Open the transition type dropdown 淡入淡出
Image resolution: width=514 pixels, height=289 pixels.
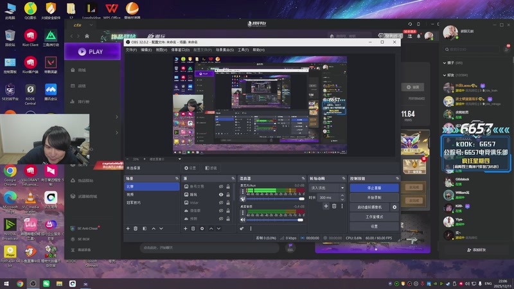[327, 188]
